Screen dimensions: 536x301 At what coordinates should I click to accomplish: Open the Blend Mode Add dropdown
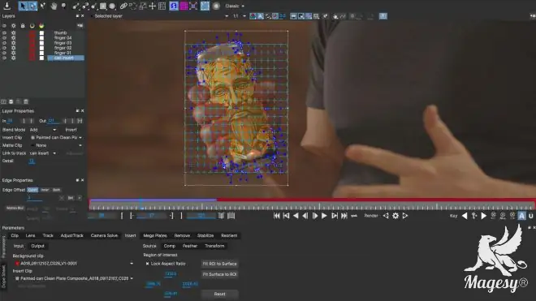point(43,130)
